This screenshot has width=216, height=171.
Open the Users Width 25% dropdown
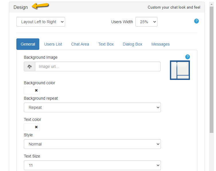[146, 22]
